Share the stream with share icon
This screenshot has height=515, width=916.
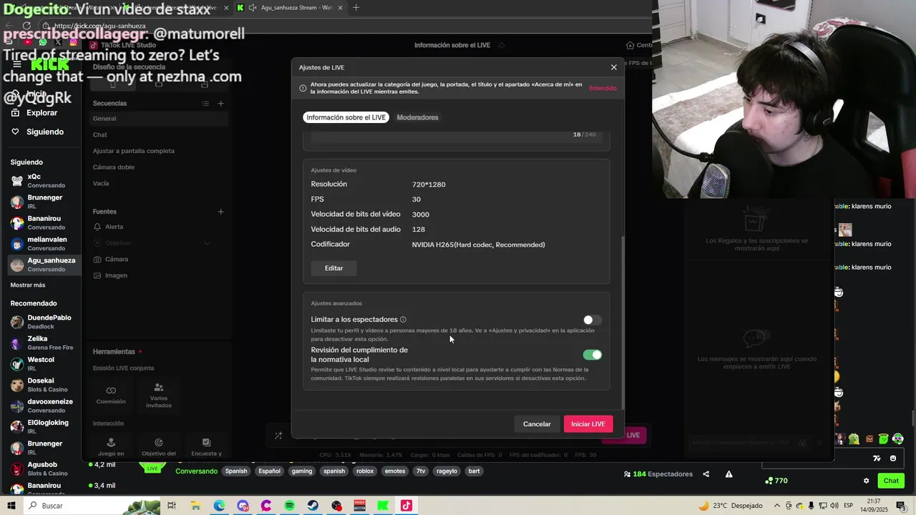706,474
